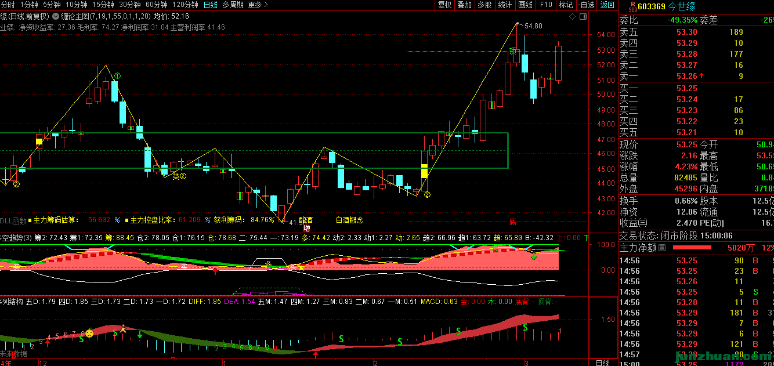Switch to the 日线 daily chart tab
Screen dimensions: 774x366
[210, 5]
